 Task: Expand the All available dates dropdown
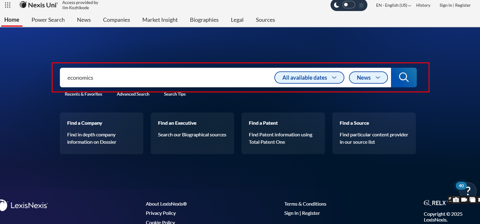point(309,78)
